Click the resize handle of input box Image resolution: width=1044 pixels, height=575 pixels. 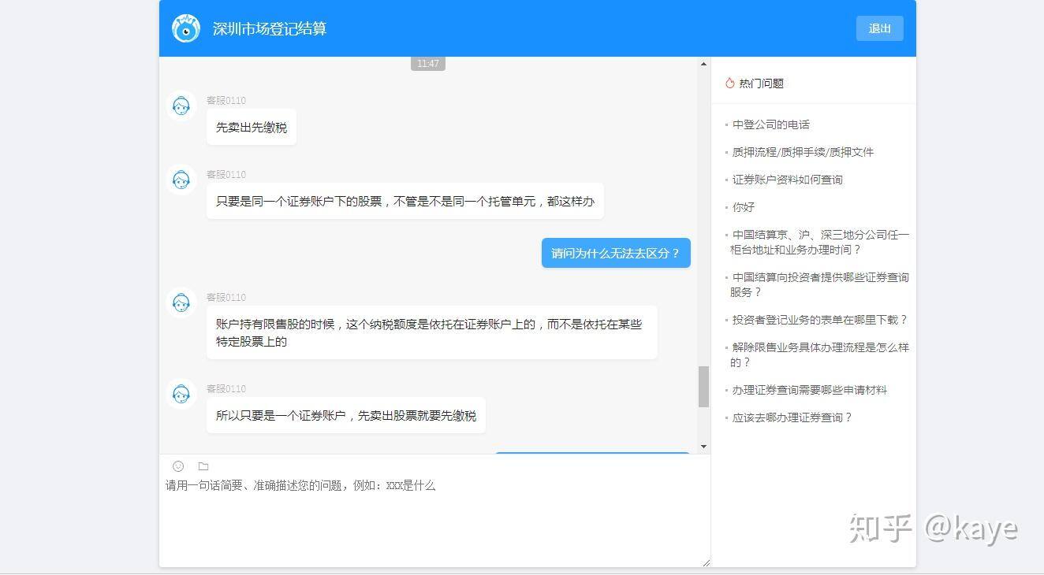706,562
